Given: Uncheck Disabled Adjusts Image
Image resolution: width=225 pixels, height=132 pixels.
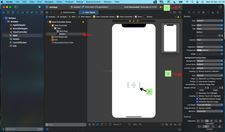Looking at the screenshot, I should coord(197,101).
